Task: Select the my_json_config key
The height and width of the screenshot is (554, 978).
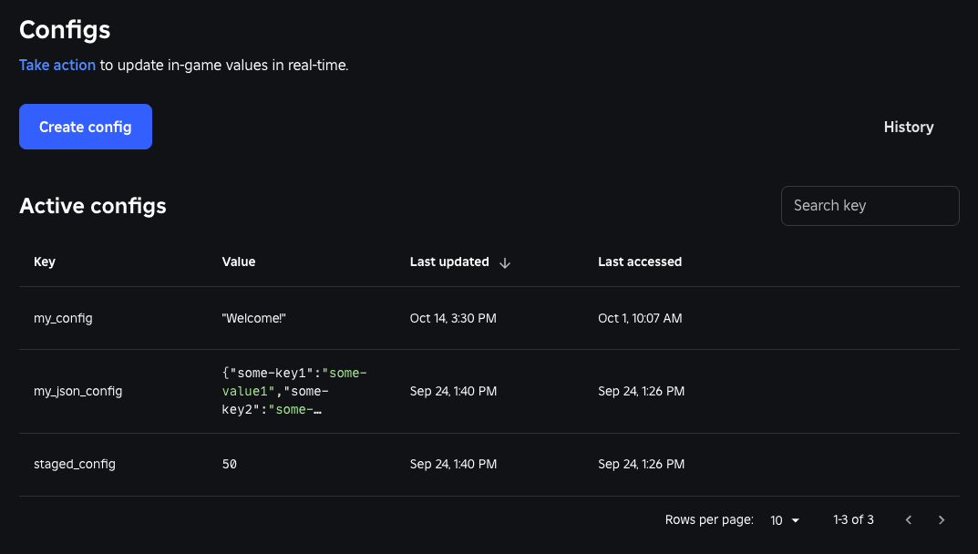Action: tap(78, 391)
